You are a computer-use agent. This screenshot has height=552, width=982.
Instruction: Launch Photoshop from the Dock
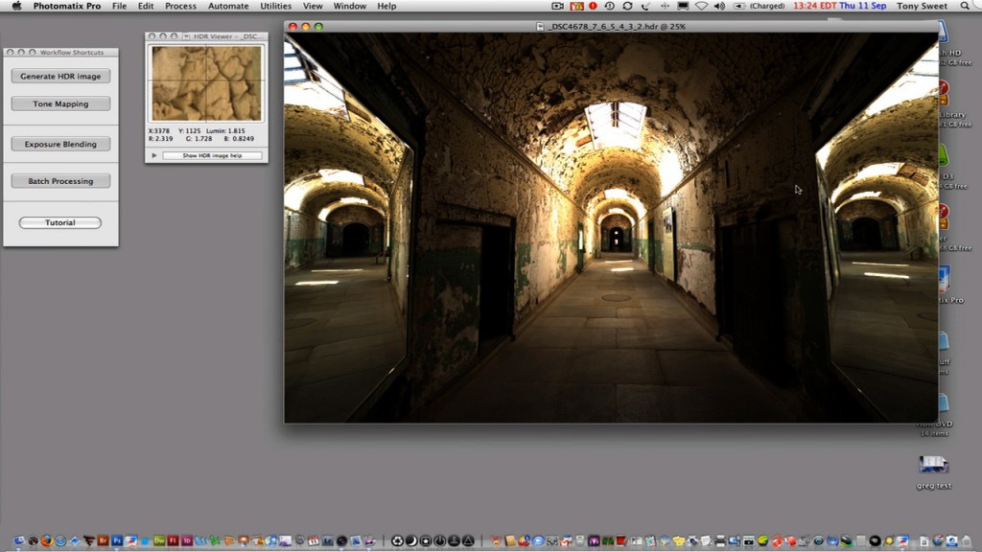117,541
